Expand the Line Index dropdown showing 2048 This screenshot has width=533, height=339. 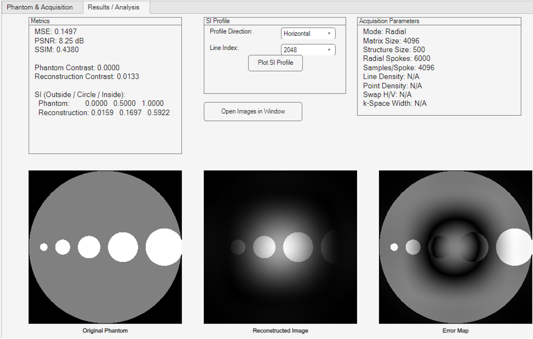(x=308, y=49)
